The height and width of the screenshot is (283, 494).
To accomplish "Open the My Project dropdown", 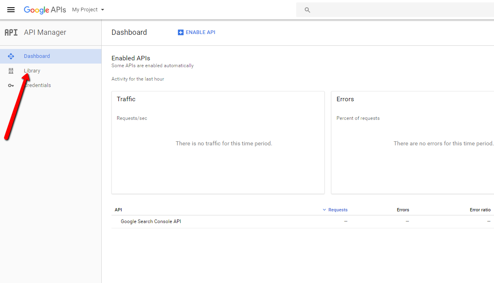I will pyautogui.click(x=88, y=10).
